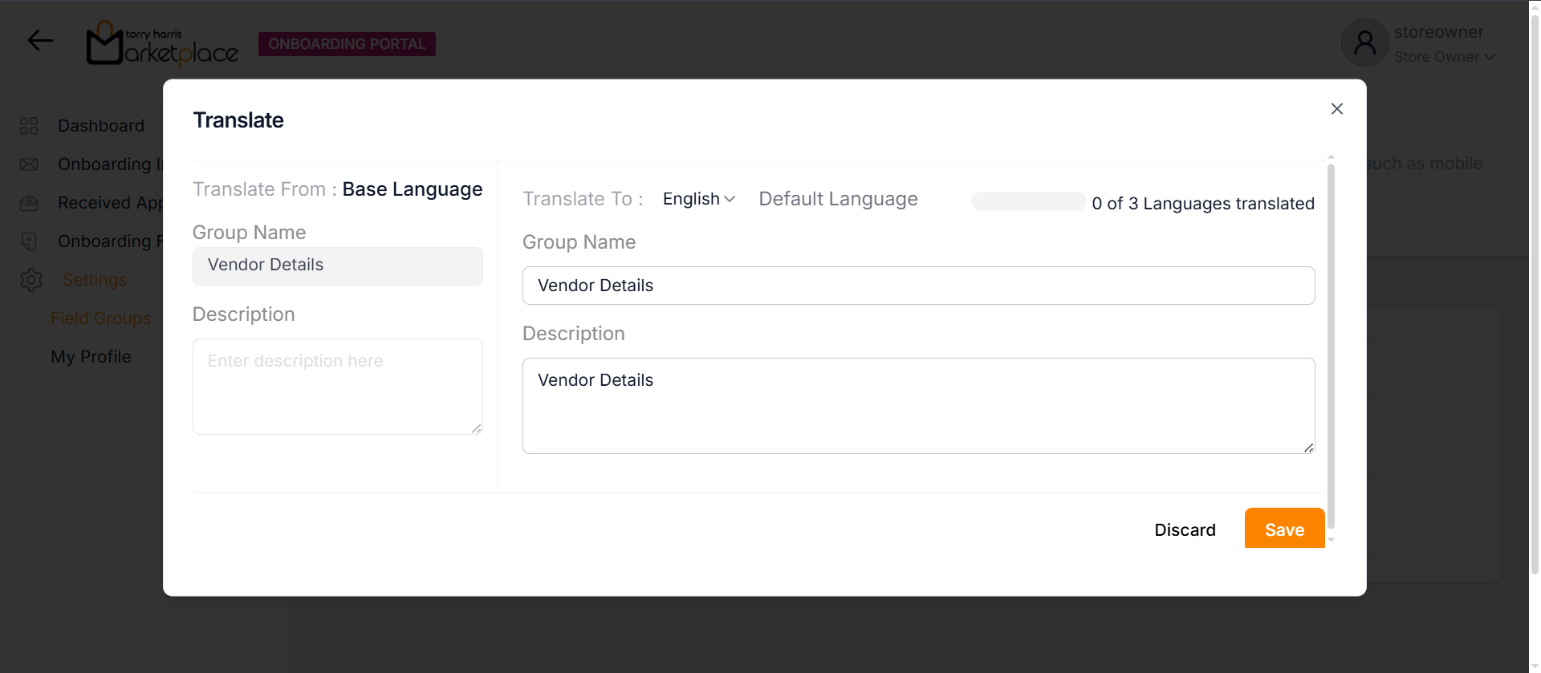The width and height of the screenshot is (1541, 673).
Task: Open the Dashboard menu item
Action: tap(101, 126)
